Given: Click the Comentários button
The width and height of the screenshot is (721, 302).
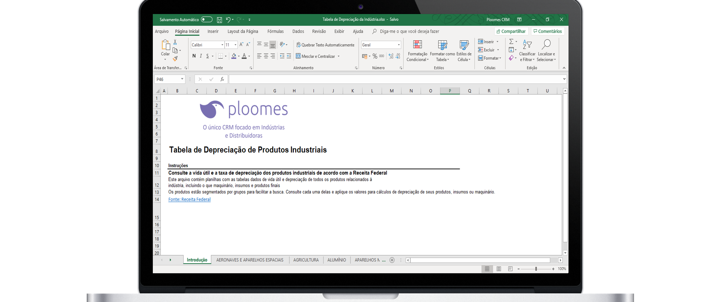Looking at the screenshot, I should (548, 31).
